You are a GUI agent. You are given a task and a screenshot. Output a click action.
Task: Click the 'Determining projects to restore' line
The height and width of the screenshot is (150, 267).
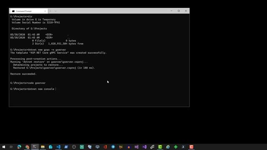coord(38,65)
